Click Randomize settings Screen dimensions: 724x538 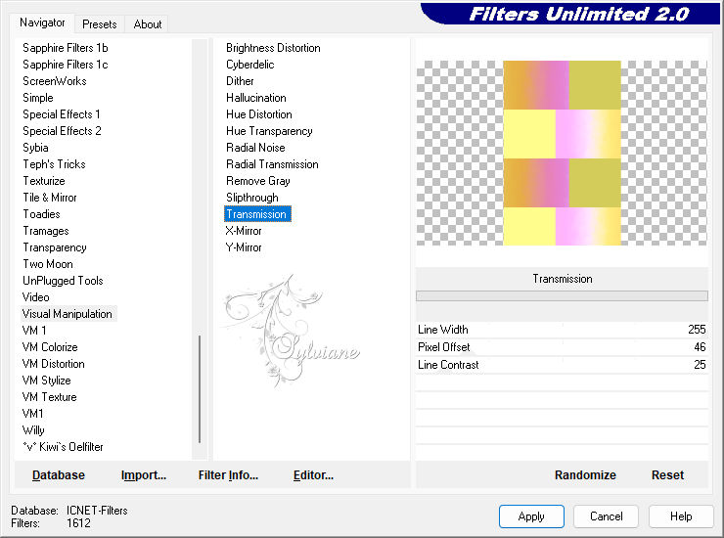(x=585, y=475)
